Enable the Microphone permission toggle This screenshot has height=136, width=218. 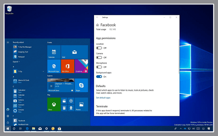click(x=99, y=67)
